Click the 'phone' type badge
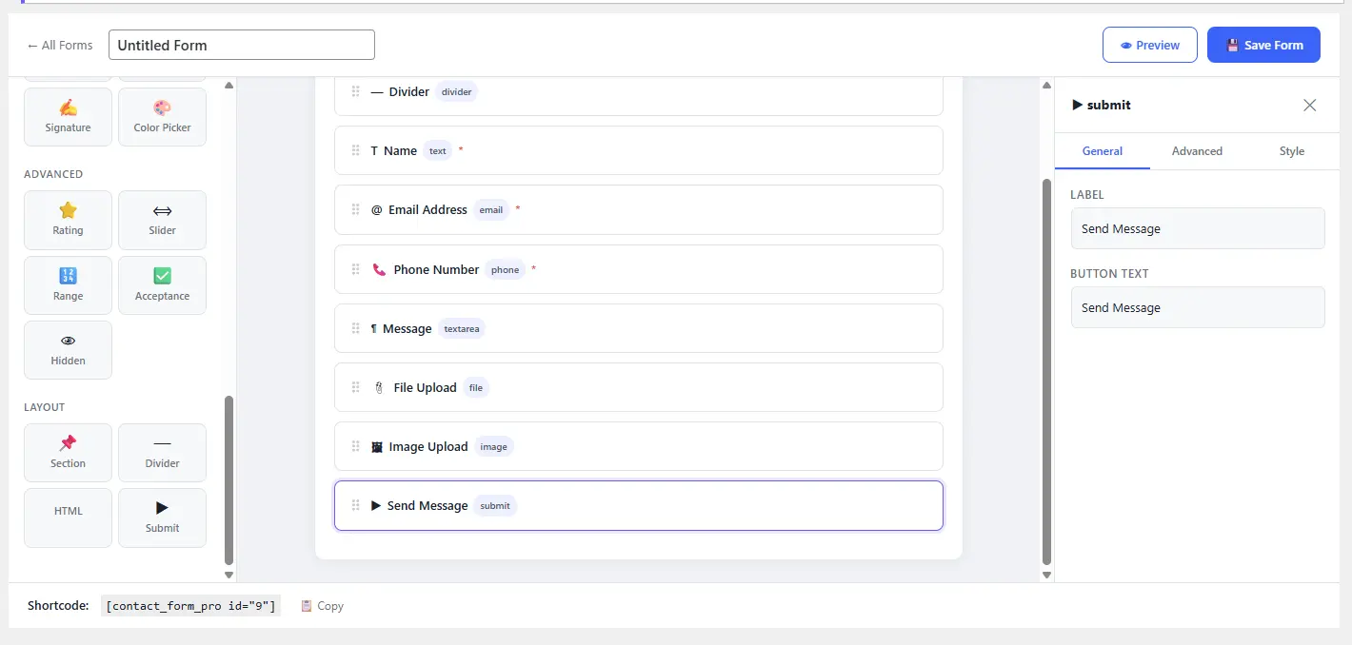This screenshot has height=645, width=1352. pos(505,269)
